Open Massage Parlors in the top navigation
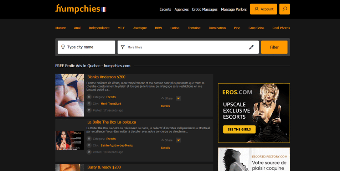Image resolution: width=340 pixels, height=171 pixels. tap(234, 9)
